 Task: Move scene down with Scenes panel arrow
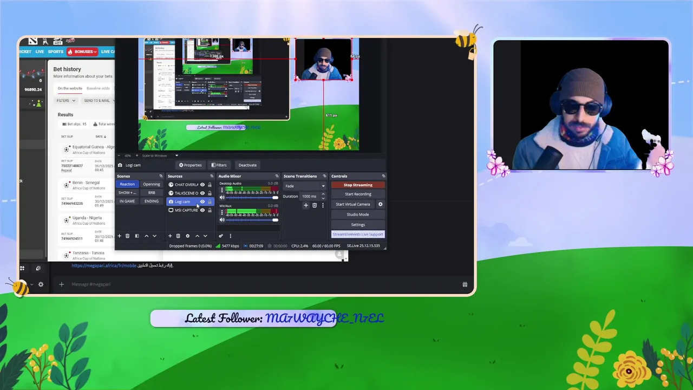click(x=154, y=236)
